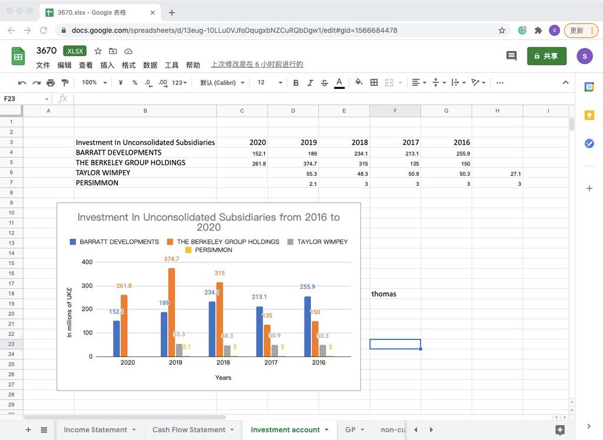Open the last edit history link
This screenshot has width=603, height=440.
point(257,64)
